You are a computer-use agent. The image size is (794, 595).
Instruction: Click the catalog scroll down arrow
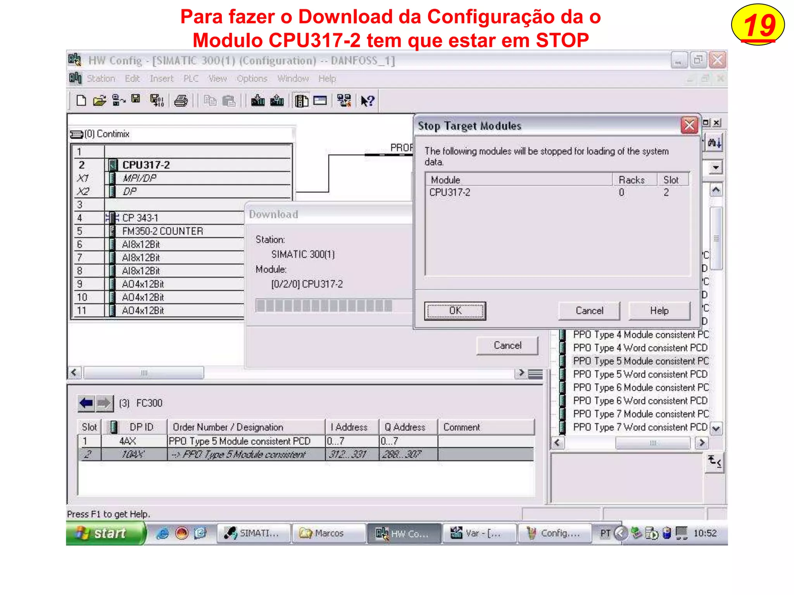pyautogui.click(x=716, y=429)
